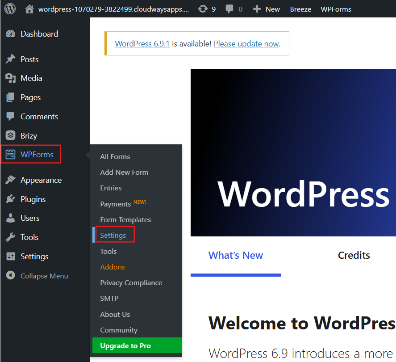The height and width of the screenshot is (362, 396).
Task: Click the Tools wrench icon in the sidebar
Action: [11, 237]
